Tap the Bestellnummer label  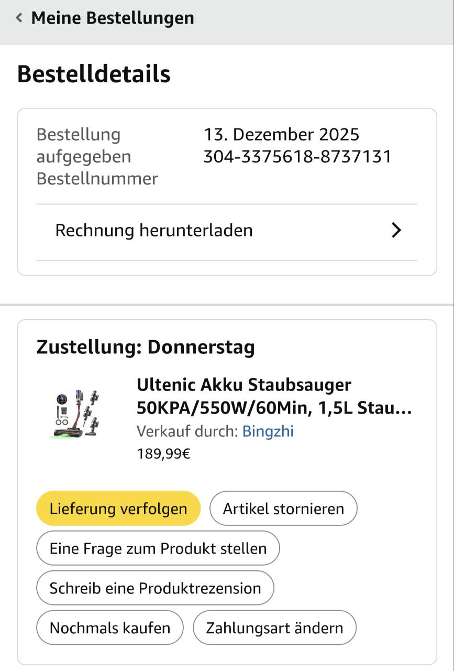pyautogui.click(x=97, y=179)
